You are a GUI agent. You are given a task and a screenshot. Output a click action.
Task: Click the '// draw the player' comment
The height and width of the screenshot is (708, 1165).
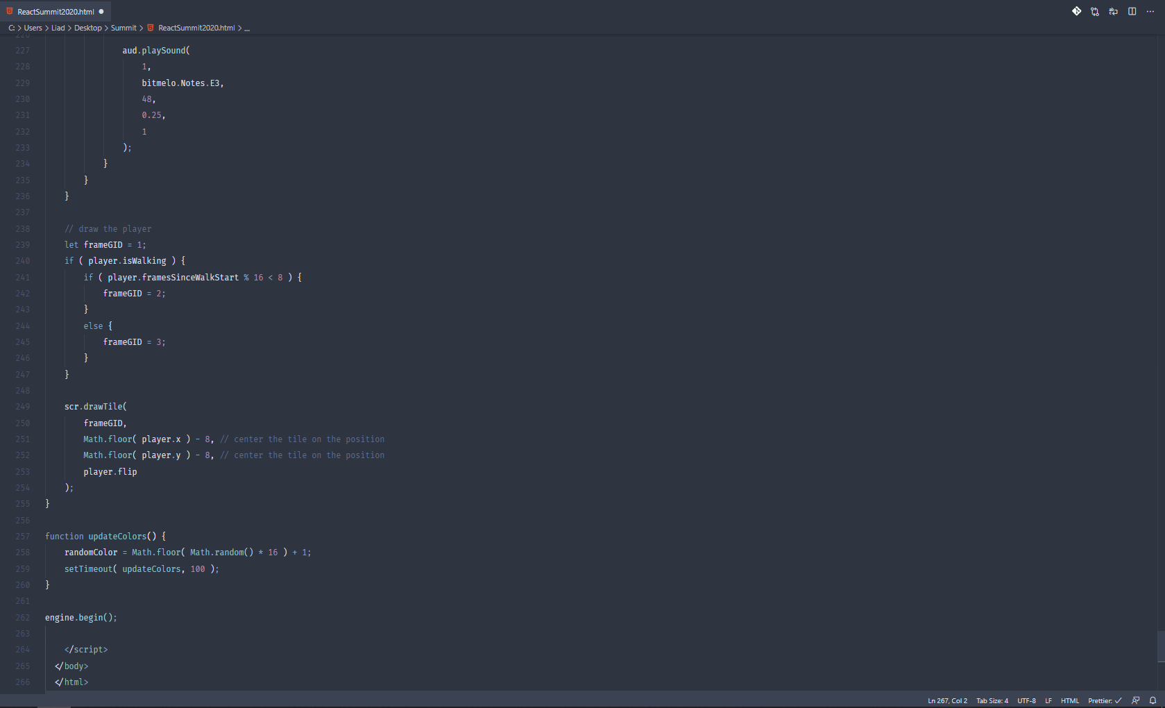click(x=108, y=229)
